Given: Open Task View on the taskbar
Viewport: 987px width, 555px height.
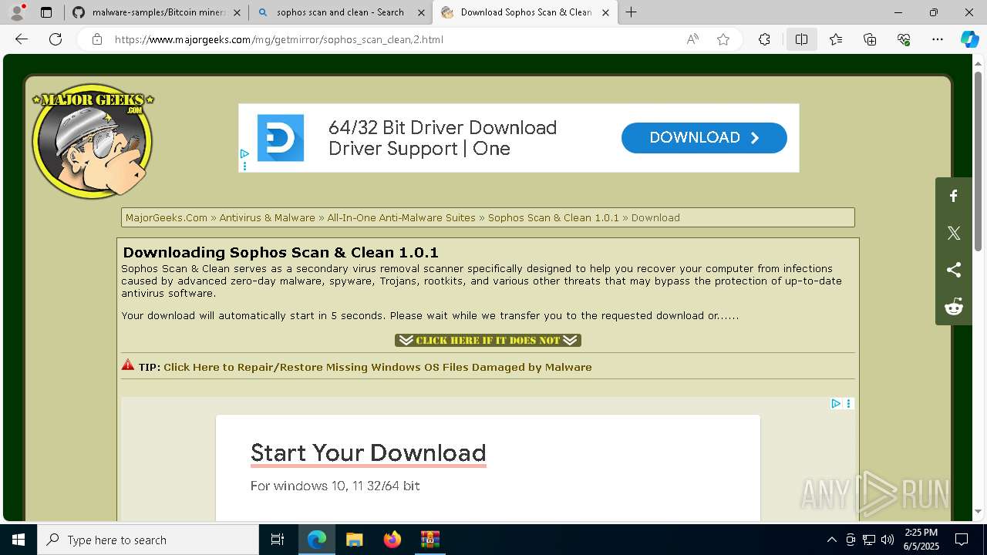Looking at the screenshot, I should [278, 540].
